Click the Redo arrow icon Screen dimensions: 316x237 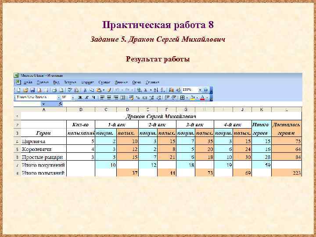[x=127, y=90]
